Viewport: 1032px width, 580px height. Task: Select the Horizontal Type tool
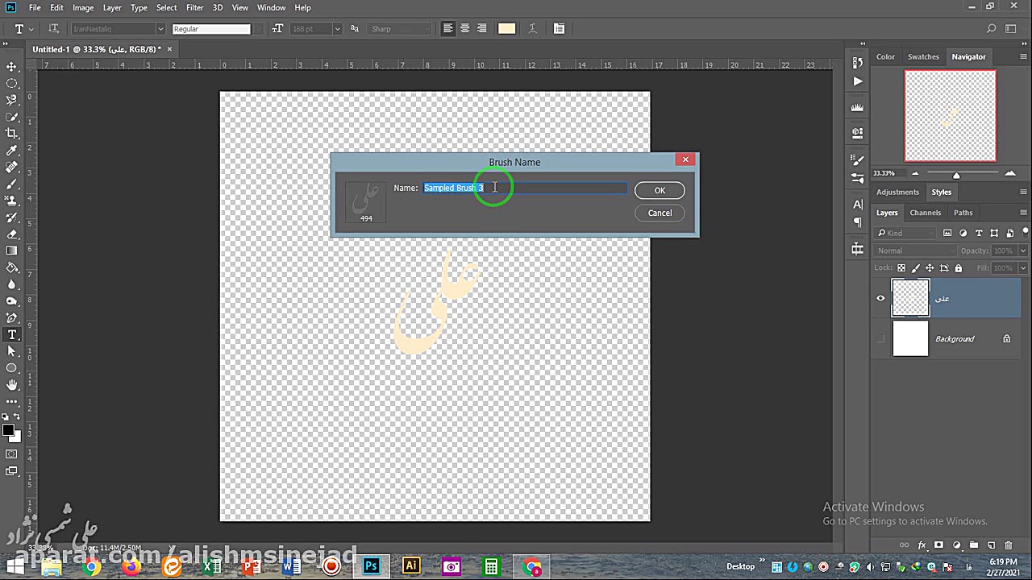click(x=11, y=334)
